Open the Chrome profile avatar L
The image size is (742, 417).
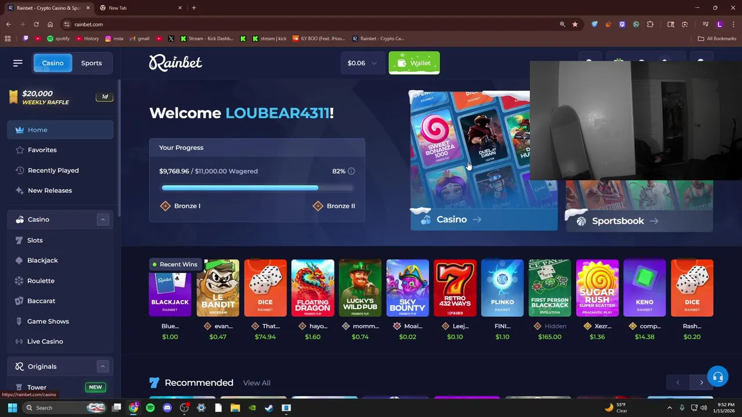(x=719, y=24)
